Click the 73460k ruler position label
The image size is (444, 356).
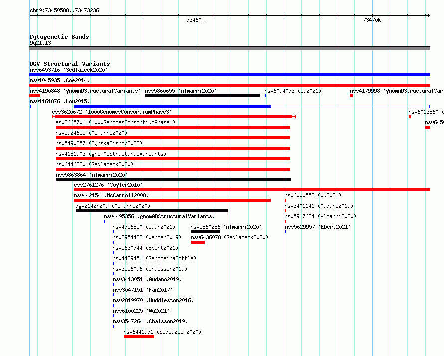[195, 20]
